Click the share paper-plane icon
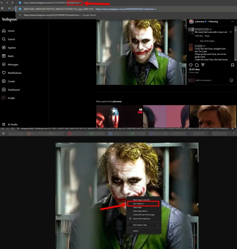The image size is (237, 249). (203, 65)
